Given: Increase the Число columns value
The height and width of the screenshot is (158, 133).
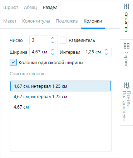Looking at the screenshot, I should [x=53, y=38].
